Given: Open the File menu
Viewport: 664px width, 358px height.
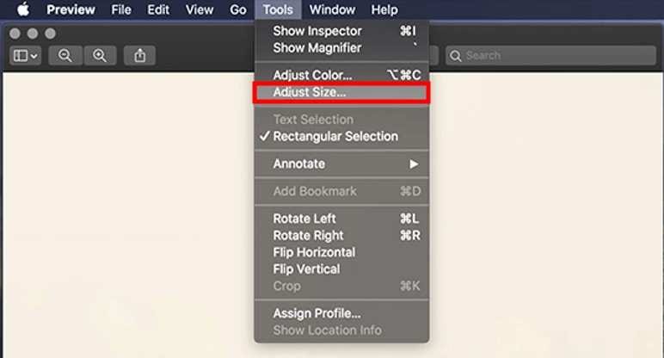Looking at the screenshot, I should pos(120,10).
